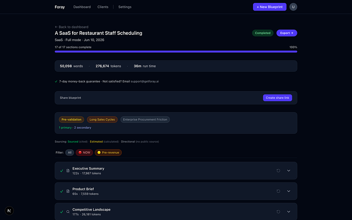Click the red dot in NOW filter
Screen dimensions: 352x220
click(x=80, y=153)
